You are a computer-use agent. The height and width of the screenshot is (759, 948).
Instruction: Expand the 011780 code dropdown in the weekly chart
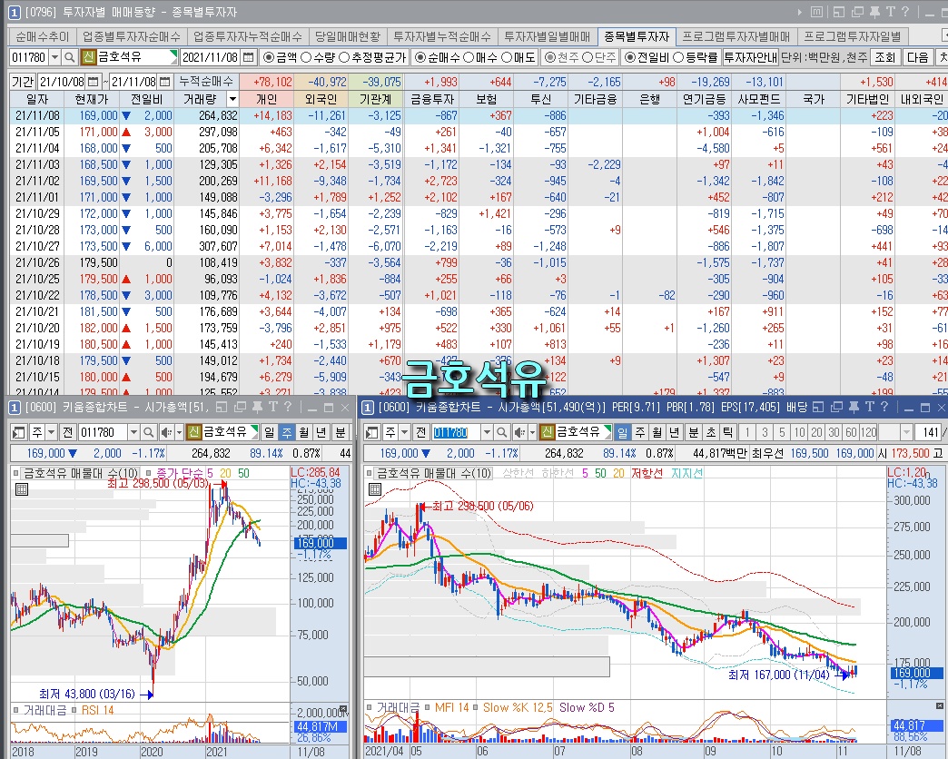[133, 432]
